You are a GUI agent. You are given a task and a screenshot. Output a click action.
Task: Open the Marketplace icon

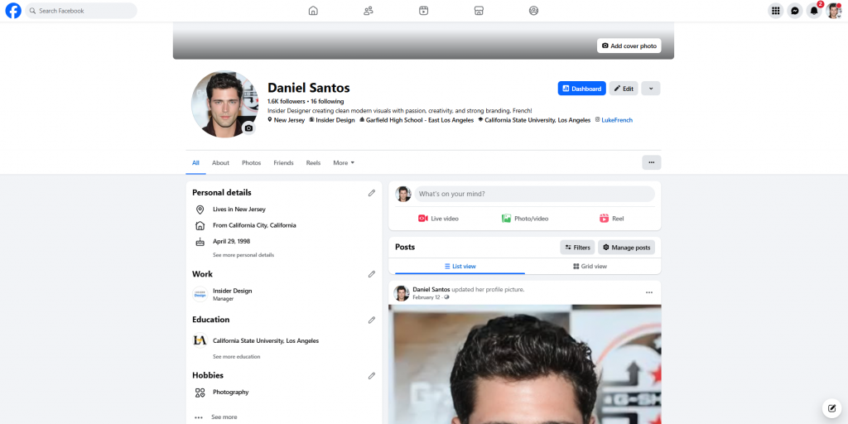[x=479, y=10]
